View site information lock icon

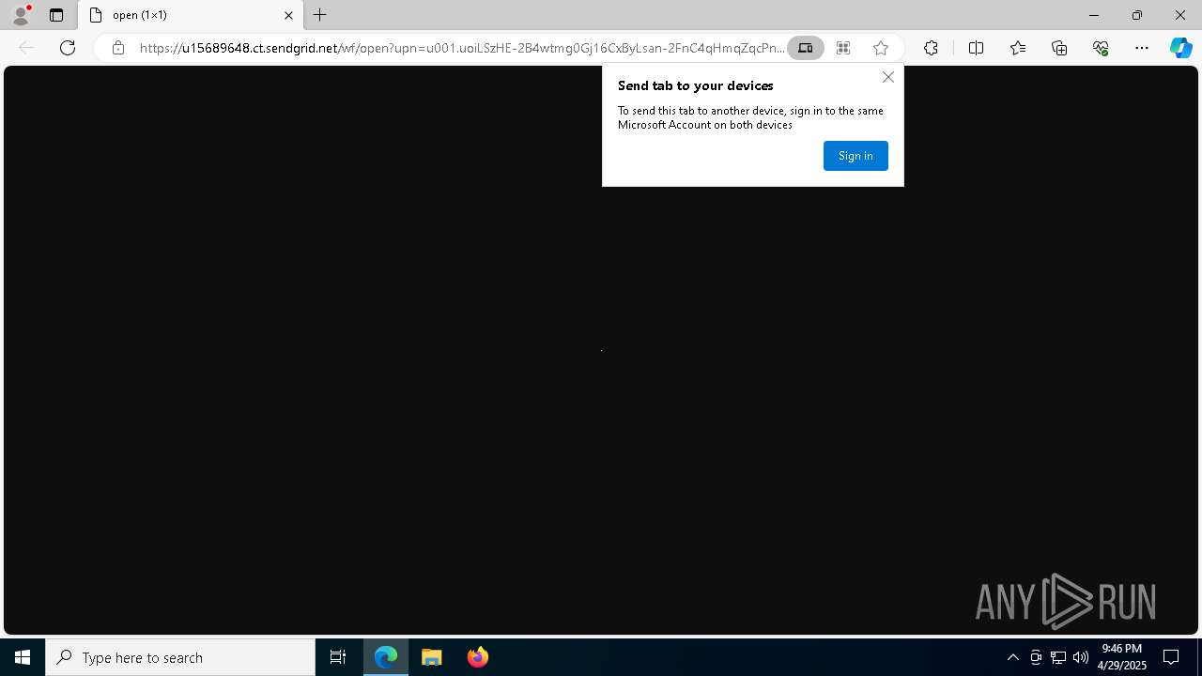[118, 48]
